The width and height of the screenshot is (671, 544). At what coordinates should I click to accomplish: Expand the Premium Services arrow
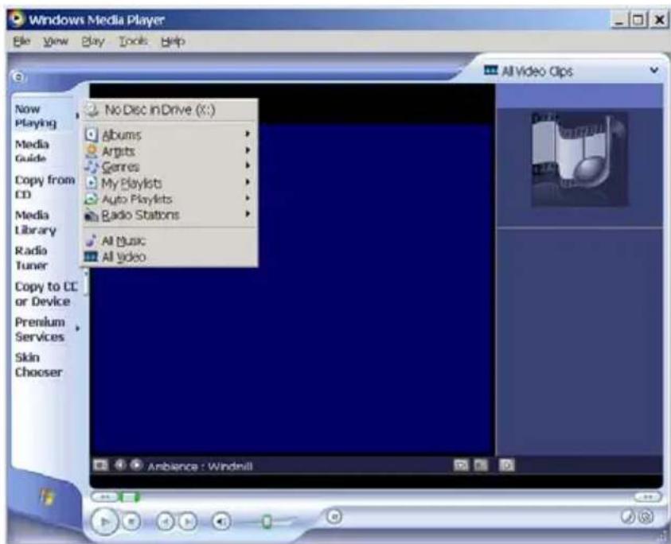pos(77,328)
